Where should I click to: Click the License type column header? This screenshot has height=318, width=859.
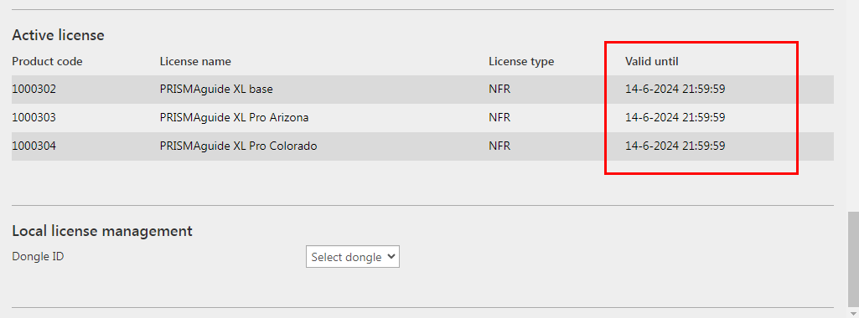tap(521, 61)
